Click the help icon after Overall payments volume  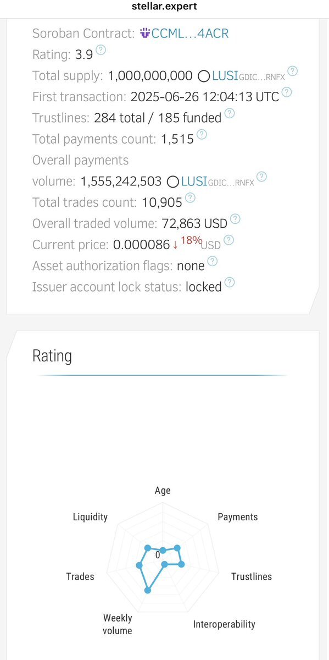(262, 177)
